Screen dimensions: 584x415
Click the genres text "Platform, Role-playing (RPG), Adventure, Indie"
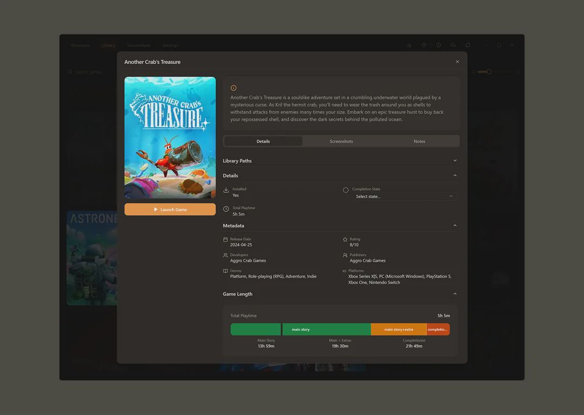274,276
